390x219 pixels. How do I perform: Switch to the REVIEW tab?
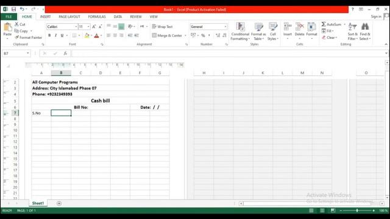(x=136, y=16)
